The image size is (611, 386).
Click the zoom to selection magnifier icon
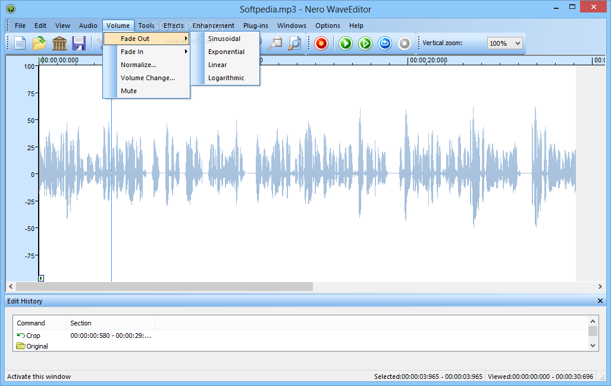tap(275, 43)
